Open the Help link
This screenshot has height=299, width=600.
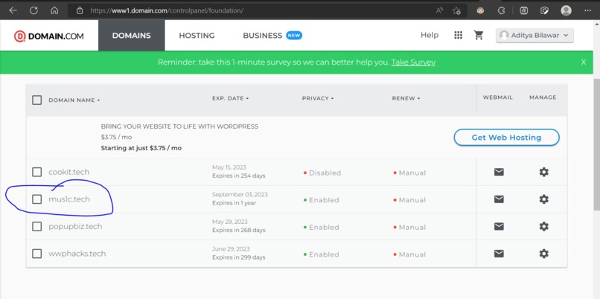tap(430, 35)
